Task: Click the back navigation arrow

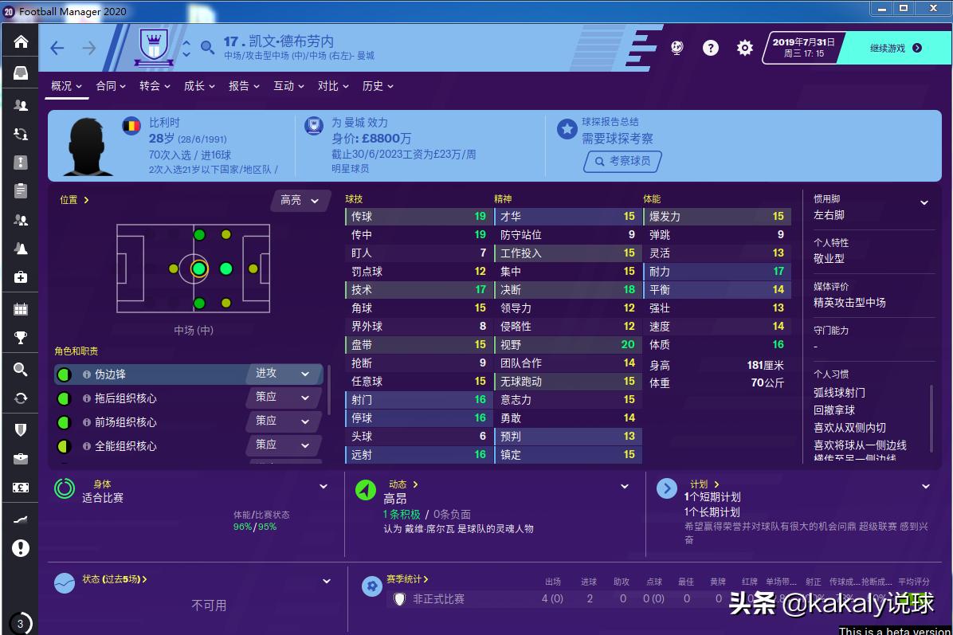Action: (x=57, y=48)
